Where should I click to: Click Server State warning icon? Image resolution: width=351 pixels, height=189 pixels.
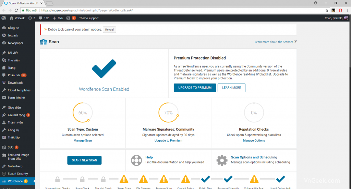pos(124,179)
